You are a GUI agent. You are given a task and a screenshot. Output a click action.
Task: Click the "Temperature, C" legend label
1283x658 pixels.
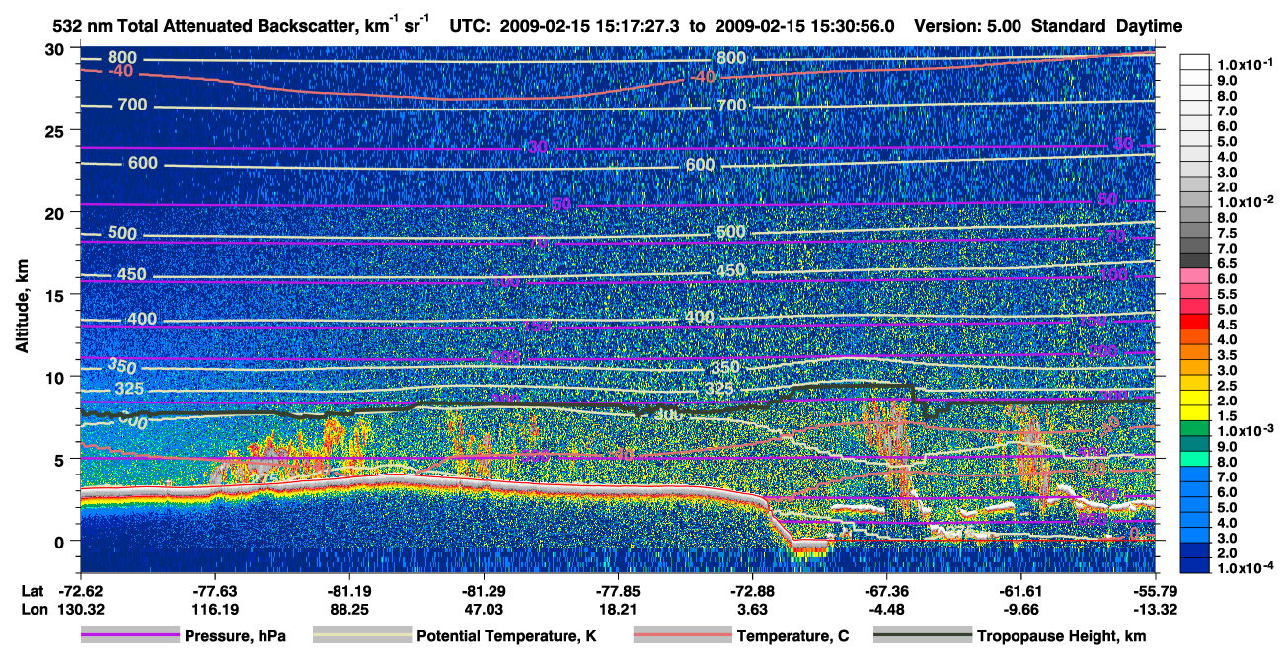click(792, 636)
